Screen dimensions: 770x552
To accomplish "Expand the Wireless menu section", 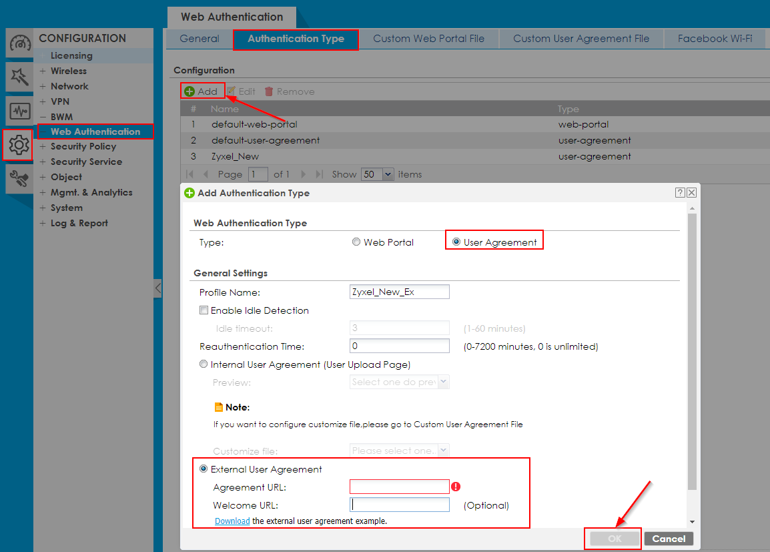I will click(43, 71).
